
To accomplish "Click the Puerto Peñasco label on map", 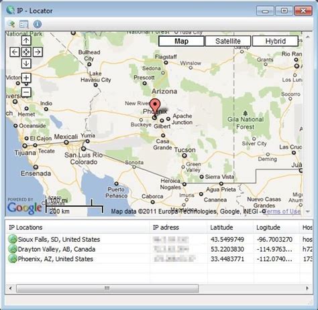I will tap(116, 192).
